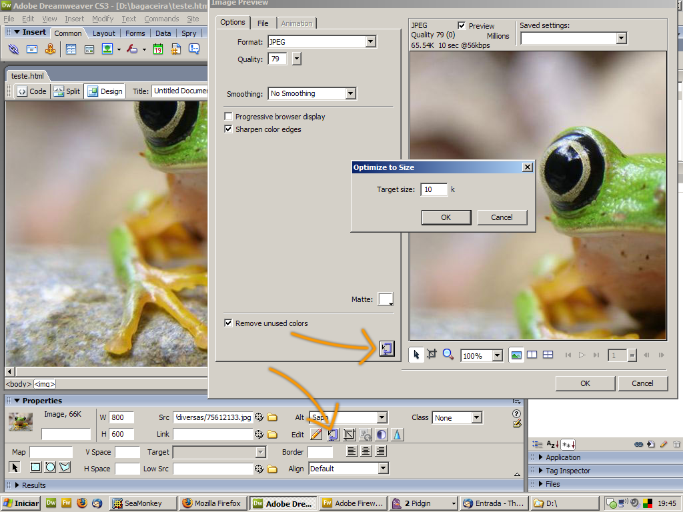Open the Matte color swatch
Screen dimensions: 683x512
pos(386,299)
